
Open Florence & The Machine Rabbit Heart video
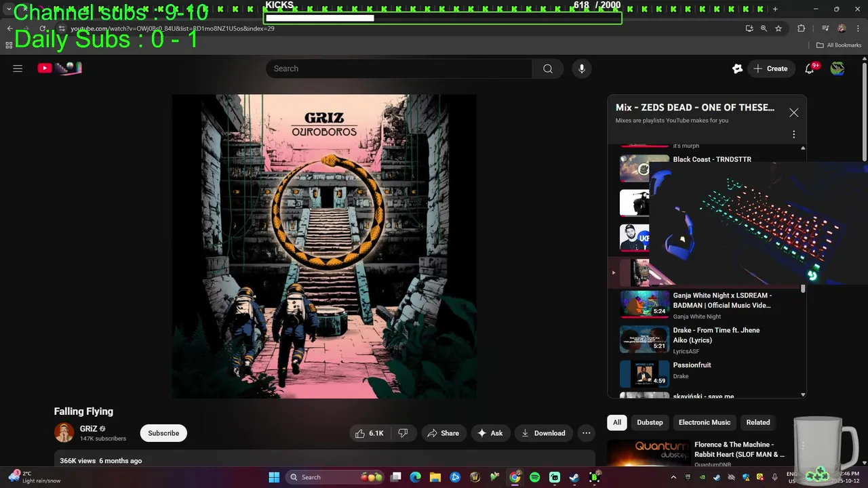(739, 449)
